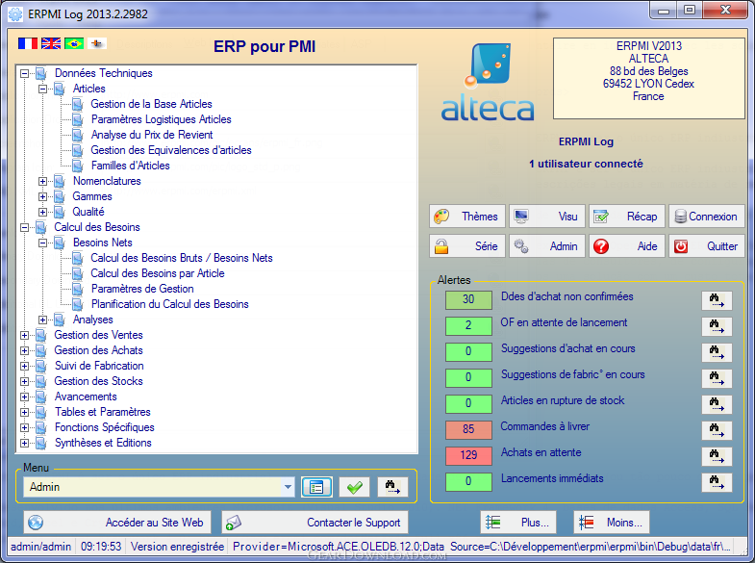Expand Fonctions Spécifiques node
This screenshot has width=755, height=563.
click(25, 428)
